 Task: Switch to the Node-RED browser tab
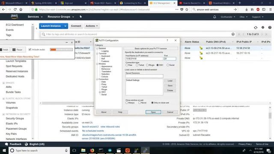tap(103, 3)
